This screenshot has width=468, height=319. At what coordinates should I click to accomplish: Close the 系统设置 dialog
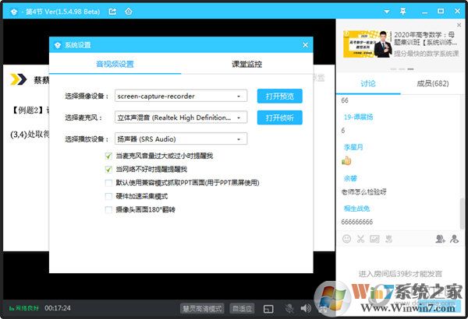305,45
